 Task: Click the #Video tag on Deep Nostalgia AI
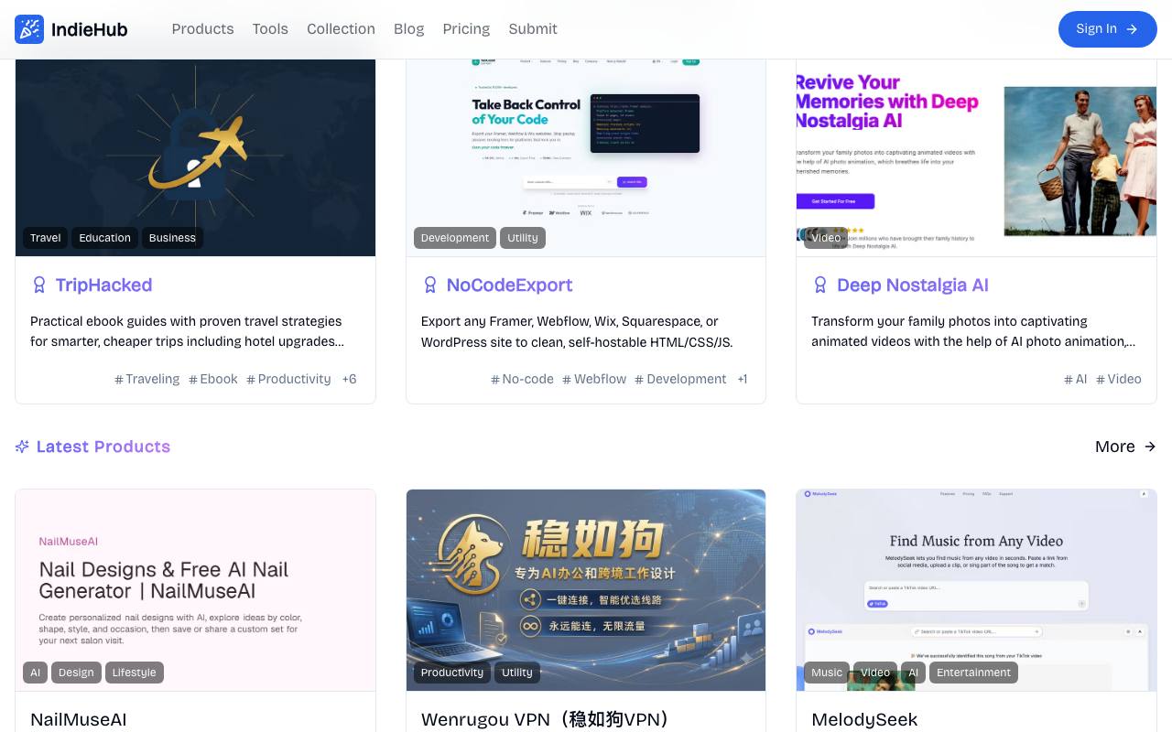point(1119,379)
